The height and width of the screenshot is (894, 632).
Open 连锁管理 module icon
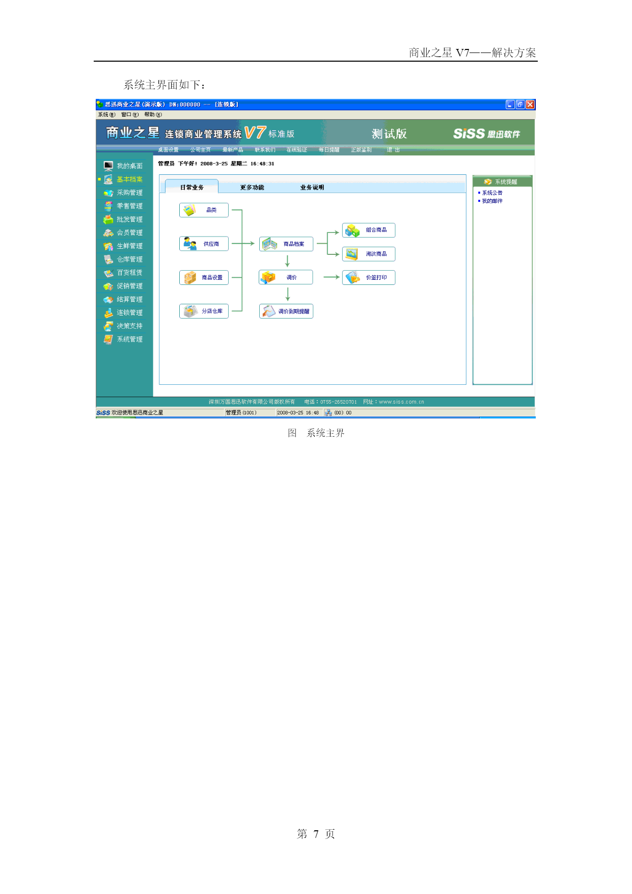108,312
